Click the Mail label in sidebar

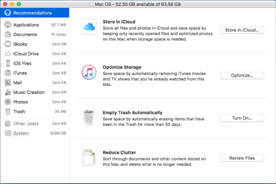[18, 83]
